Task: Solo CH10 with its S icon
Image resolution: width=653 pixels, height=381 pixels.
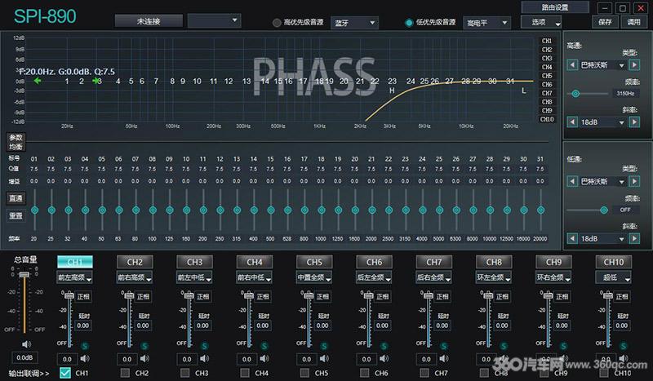Action: tap(624, 346)
